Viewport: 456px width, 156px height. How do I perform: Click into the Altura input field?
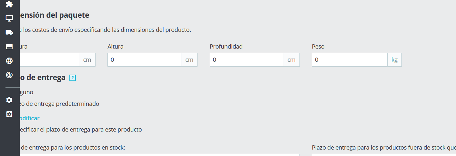click(144, 60)
